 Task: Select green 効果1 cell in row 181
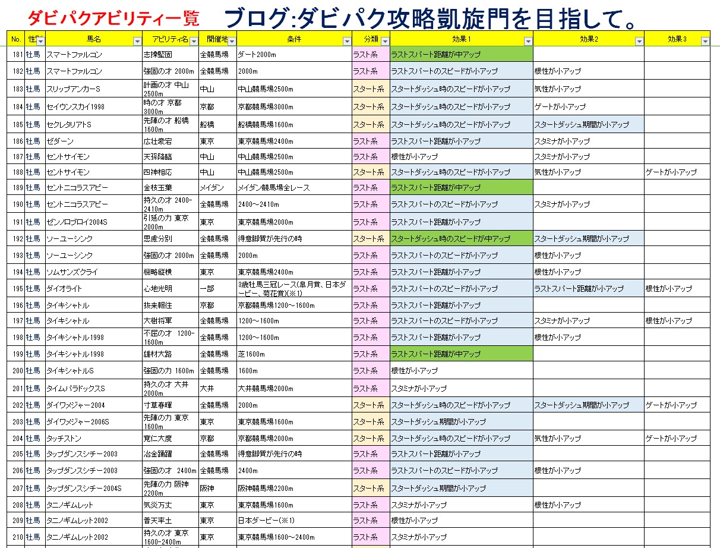pos(462,55)
